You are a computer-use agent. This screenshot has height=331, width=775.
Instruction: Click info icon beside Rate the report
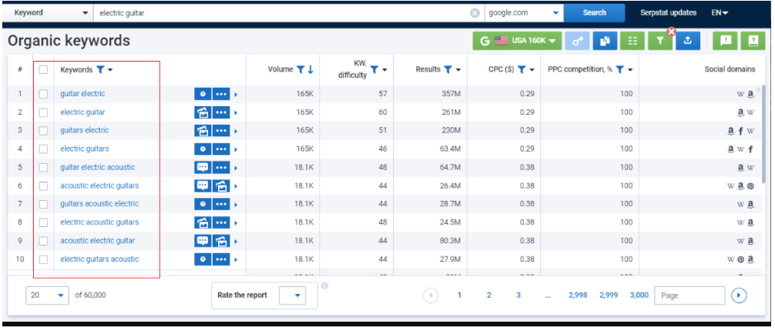(325, 286)
